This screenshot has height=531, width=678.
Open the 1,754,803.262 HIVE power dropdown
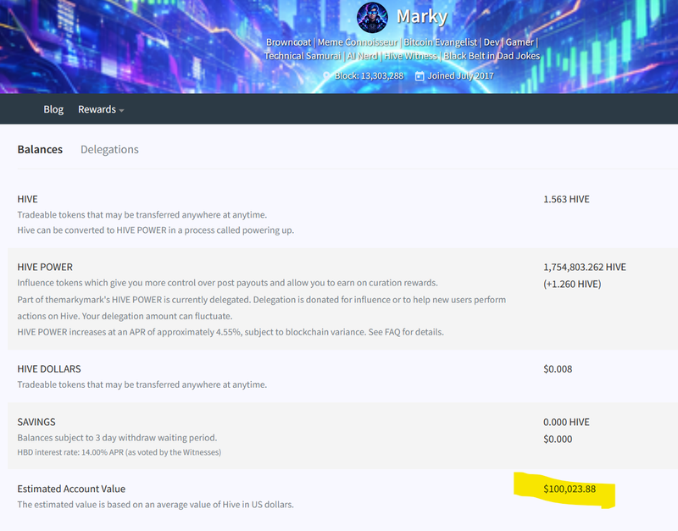pyautogui.click(x=585, y=267)
